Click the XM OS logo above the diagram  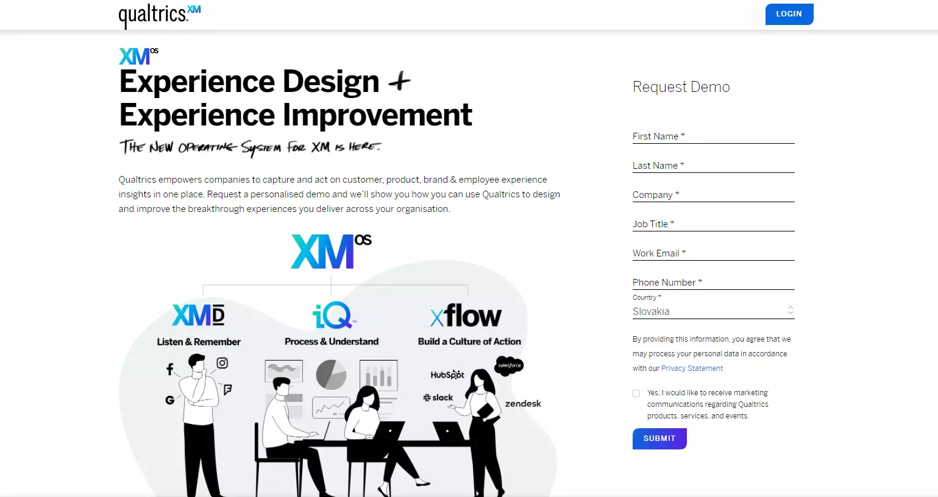point(330,251)
